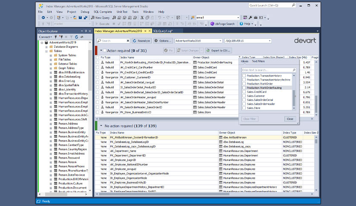The height and width of the screenshot is (206, 356).
Task: Click the Options... button
Action: (x=163, y=41)
